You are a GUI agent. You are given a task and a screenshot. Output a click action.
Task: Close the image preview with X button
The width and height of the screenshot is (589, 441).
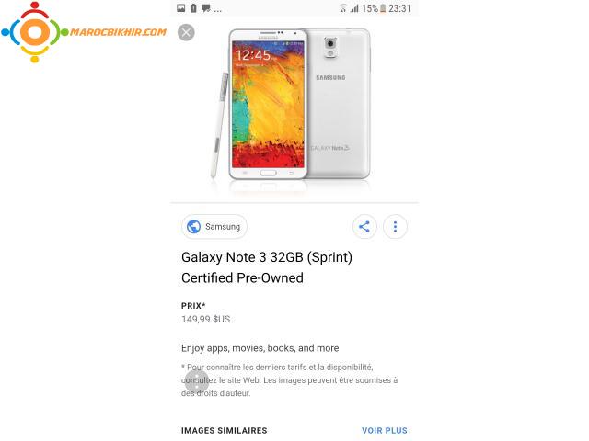pyautogui.click(x=186, y=33)
